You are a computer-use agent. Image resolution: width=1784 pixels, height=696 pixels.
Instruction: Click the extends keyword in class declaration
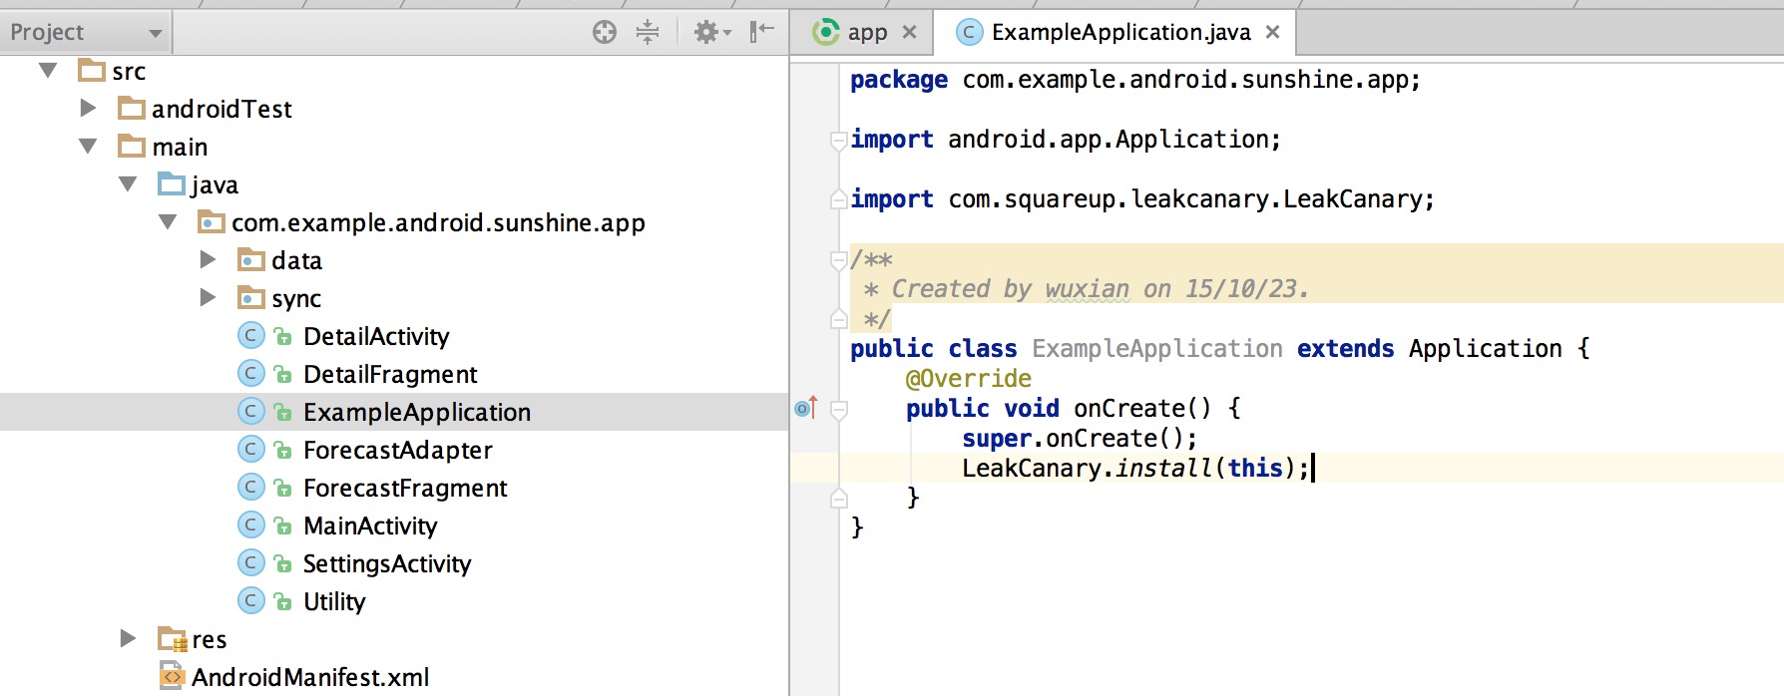coord(1345,349)
